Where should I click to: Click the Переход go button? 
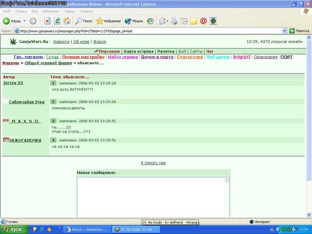click(300, 31)
